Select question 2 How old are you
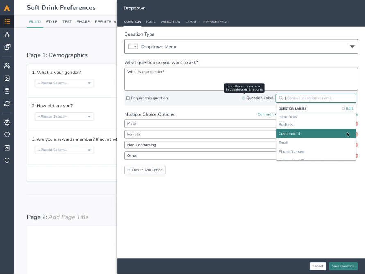This screenshot has width=365, height=274. 52,106
